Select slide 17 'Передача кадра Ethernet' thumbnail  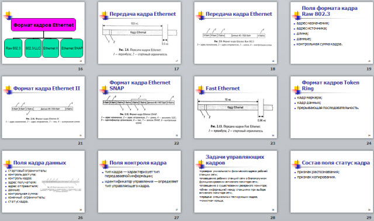139,33
